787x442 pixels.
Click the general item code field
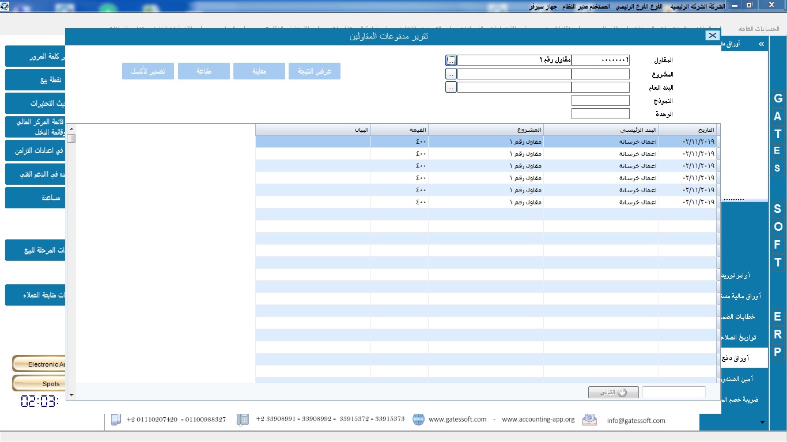tap(601, 87)
